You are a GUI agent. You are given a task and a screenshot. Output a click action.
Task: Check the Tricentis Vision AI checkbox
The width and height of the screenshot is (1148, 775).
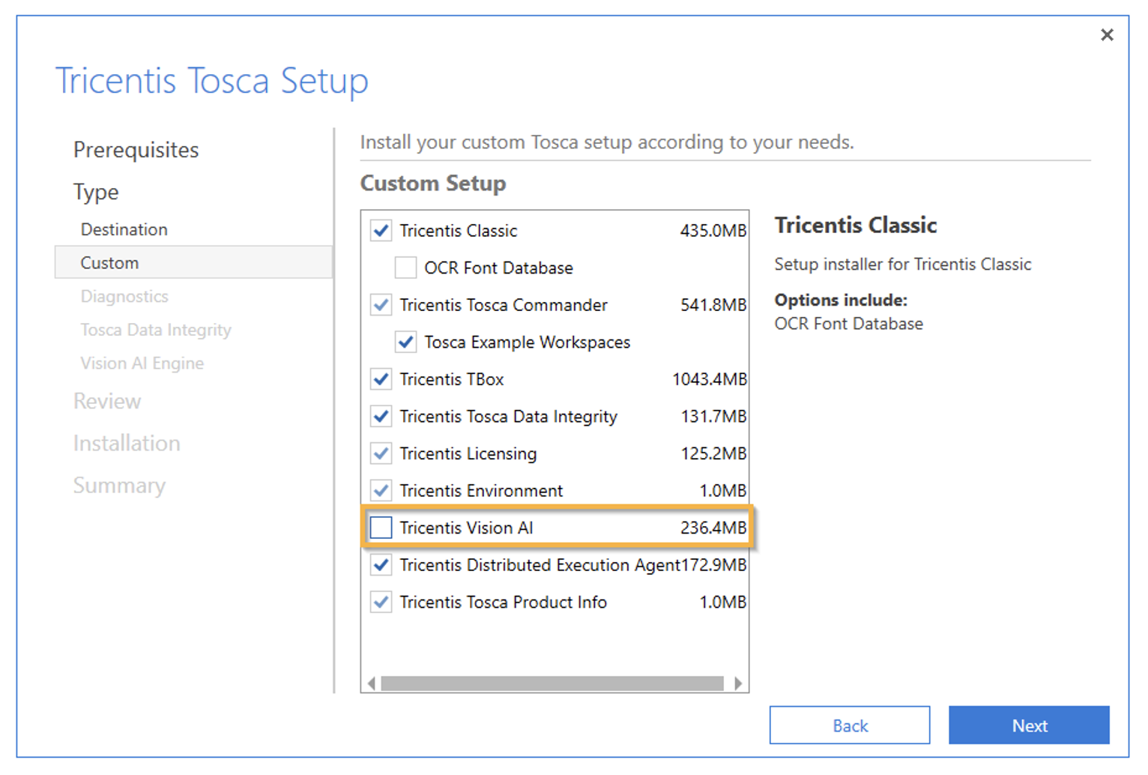381,528
